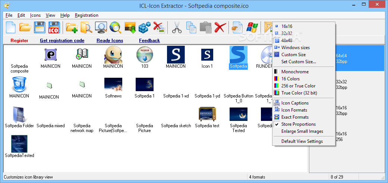
Task: Select the Softpedia Folder icon
Action: click(x=19, y=115)
